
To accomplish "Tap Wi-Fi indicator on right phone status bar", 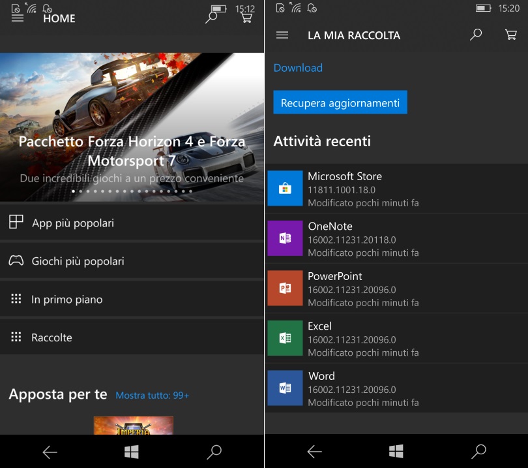I will point(296,8).
